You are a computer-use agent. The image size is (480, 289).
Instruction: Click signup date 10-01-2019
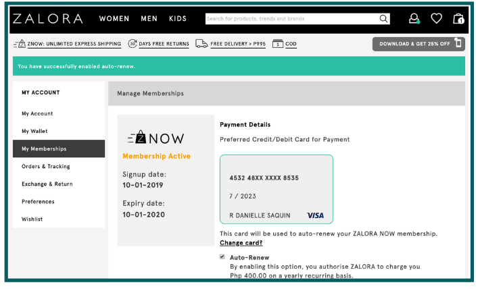point(143,185)
